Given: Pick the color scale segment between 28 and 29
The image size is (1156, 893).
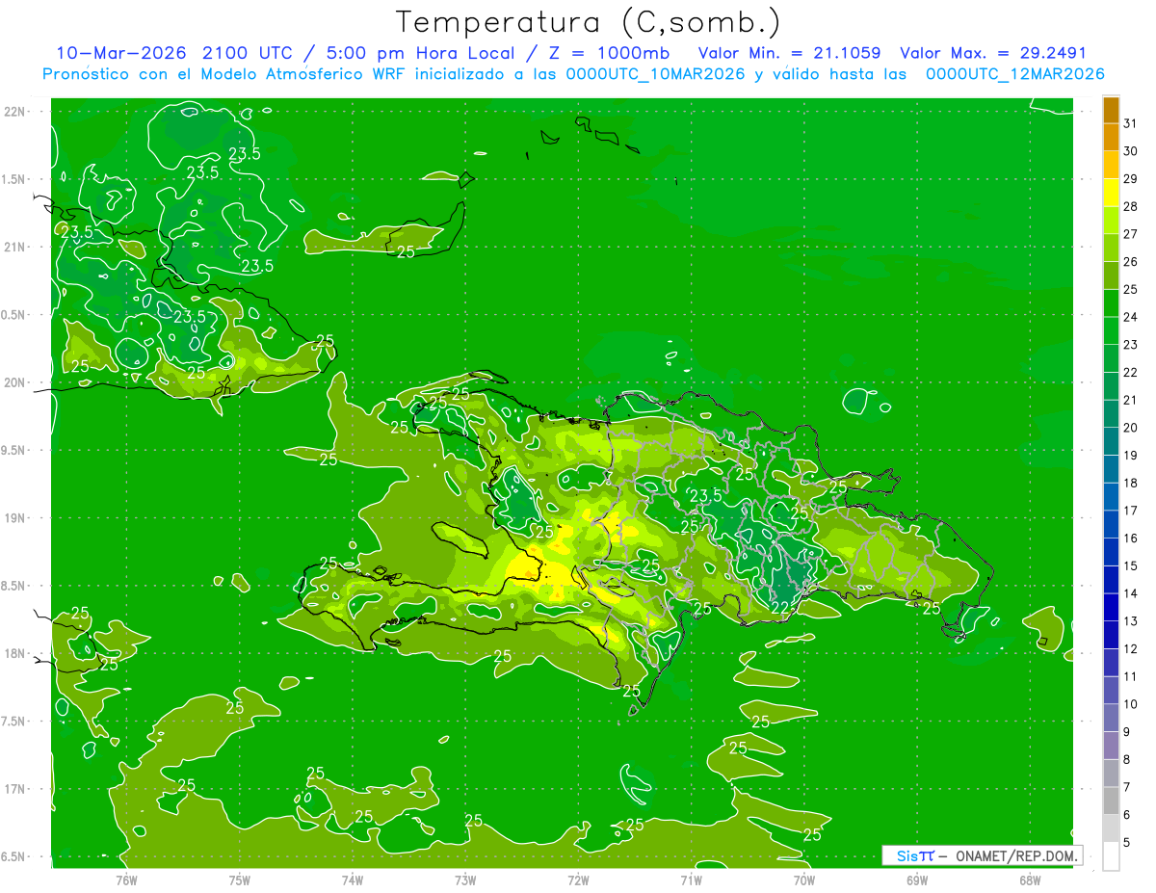Looking at the screenshot, I should 1111,193.
